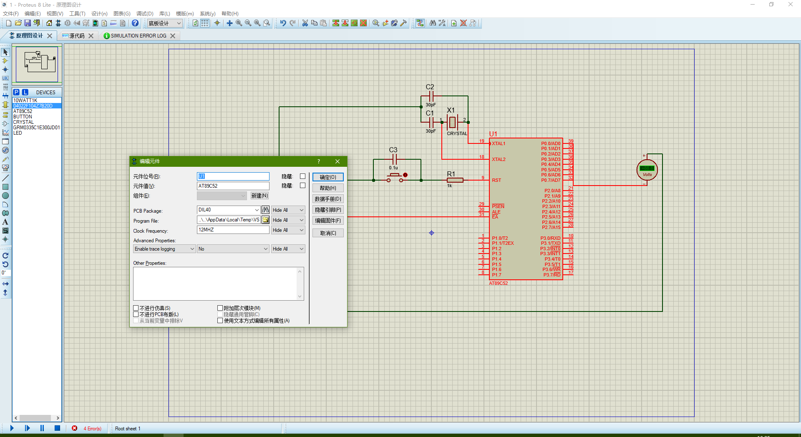Click the 帮助(H) Help button in dialog
The image size is (801, 437).
tap(328, 188)
